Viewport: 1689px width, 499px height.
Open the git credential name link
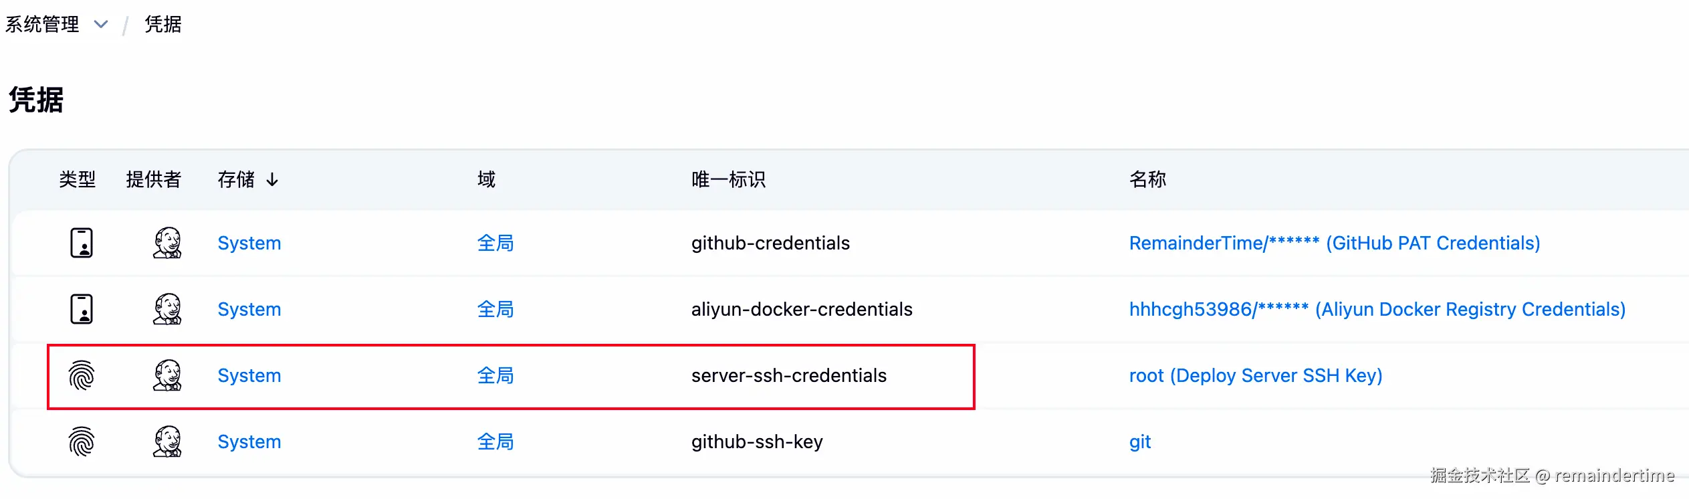(x=1139, y=441)
